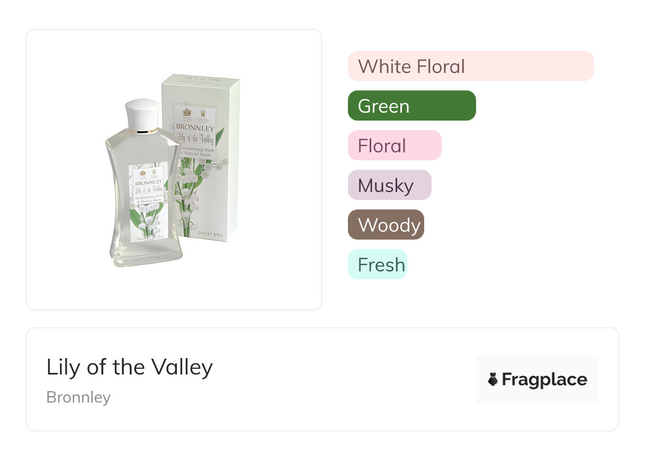Click the label on the glass bottle
The image size is (645, 457).
[148, 199]
